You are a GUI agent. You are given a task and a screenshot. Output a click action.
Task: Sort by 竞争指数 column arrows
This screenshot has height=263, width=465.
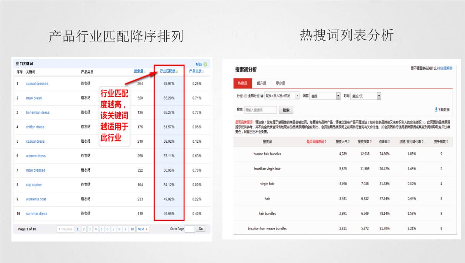point(448,142)
